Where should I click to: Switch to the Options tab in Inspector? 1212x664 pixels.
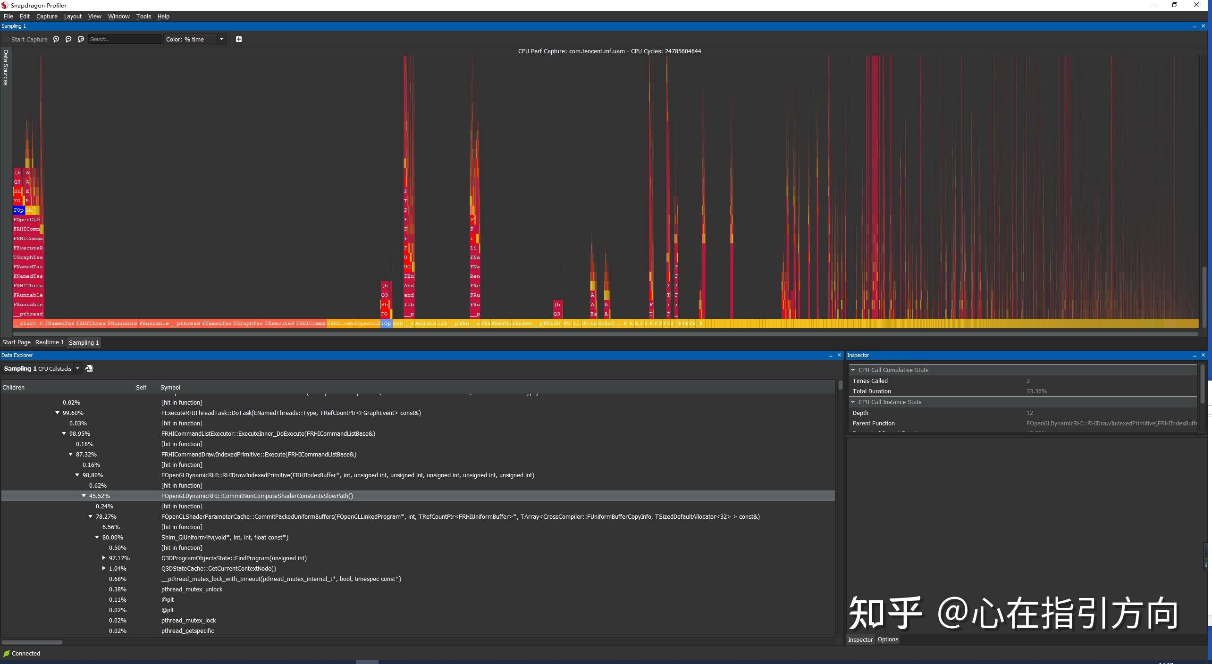887,639
